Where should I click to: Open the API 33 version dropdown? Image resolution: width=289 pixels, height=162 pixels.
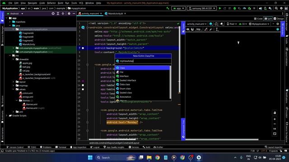pyautogui.click(x=243, y=24)
